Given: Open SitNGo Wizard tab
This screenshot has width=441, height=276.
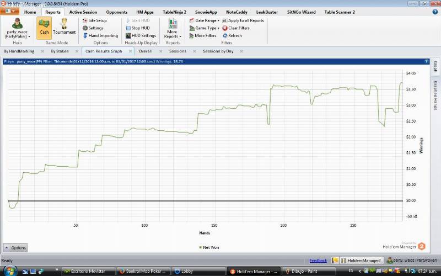Looking at the screenshot, I should (301, 12).
